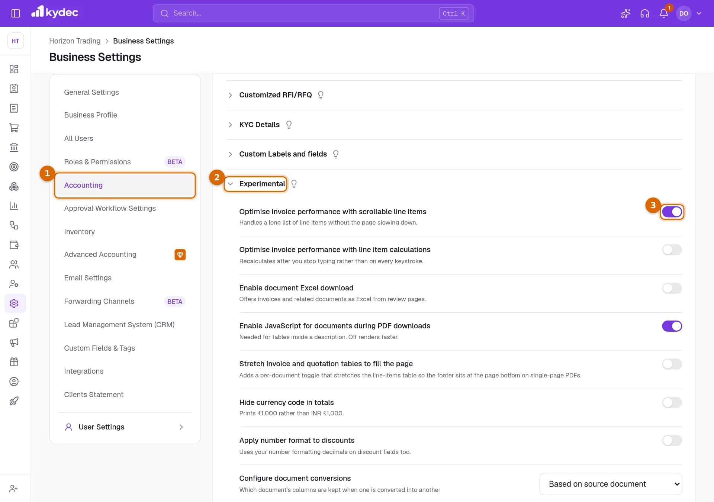Toggle off scrollable line items optimisation
This screenshot has width=714, height=502.
[x=672, y=212]
